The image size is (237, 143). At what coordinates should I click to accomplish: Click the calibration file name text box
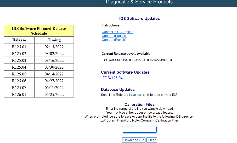tap(140, 130)
